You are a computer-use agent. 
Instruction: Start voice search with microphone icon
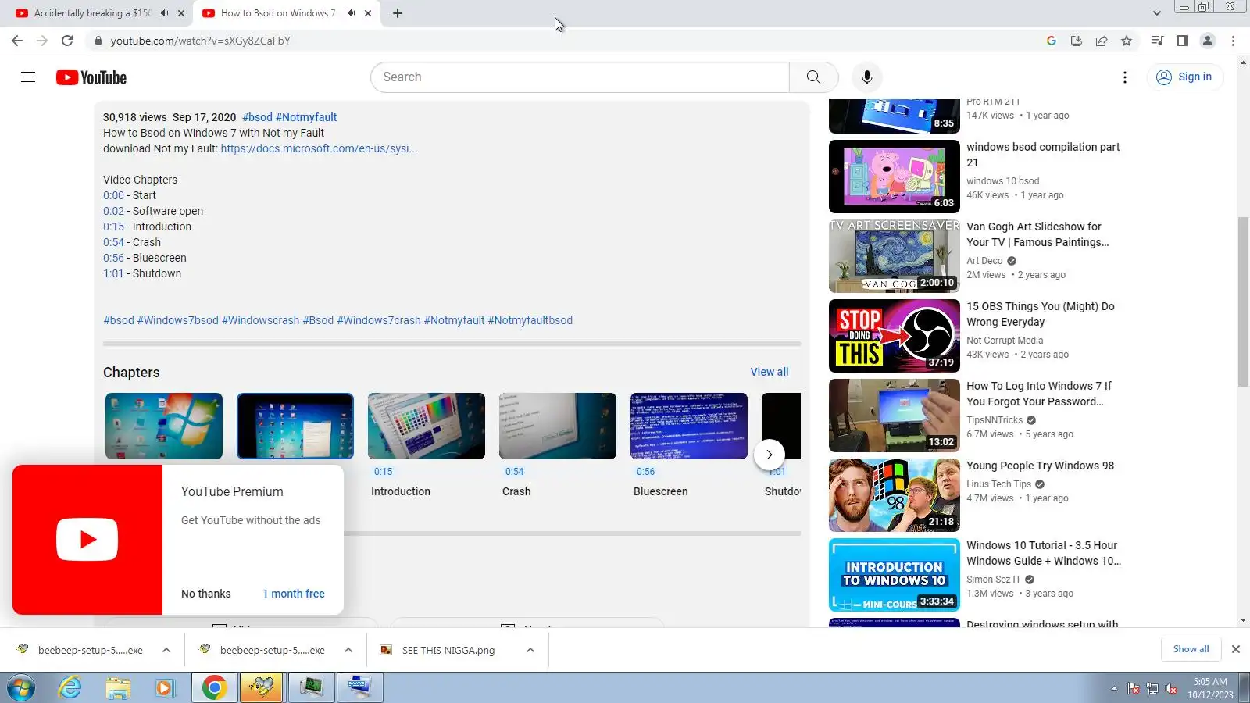coord(866,77)
